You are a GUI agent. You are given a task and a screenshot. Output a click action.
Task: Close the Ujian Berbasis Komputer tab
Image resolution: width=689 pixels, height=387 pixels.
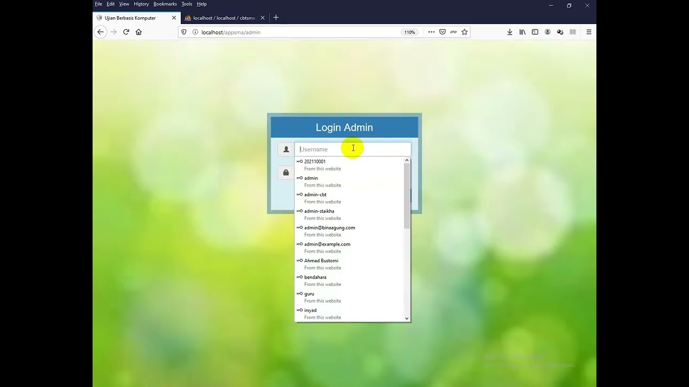tap(174, 18)
